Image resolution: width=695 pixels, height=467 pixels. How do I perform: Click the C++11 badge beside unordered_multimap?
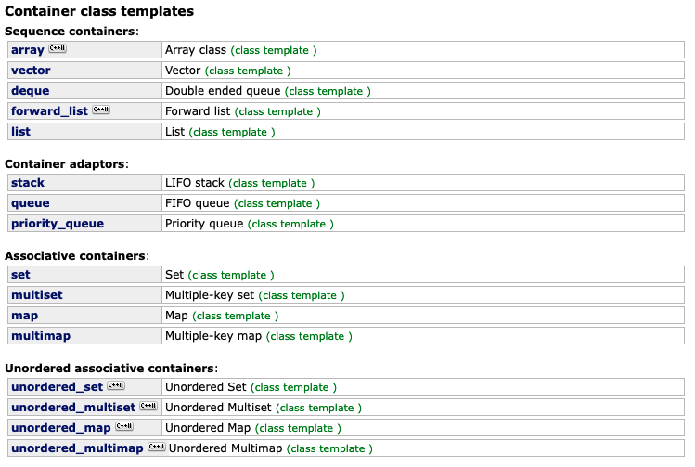[x=157, y=447]
